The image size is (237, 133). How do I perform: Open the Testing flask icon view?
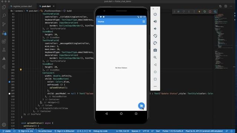(x=4, y=50)
